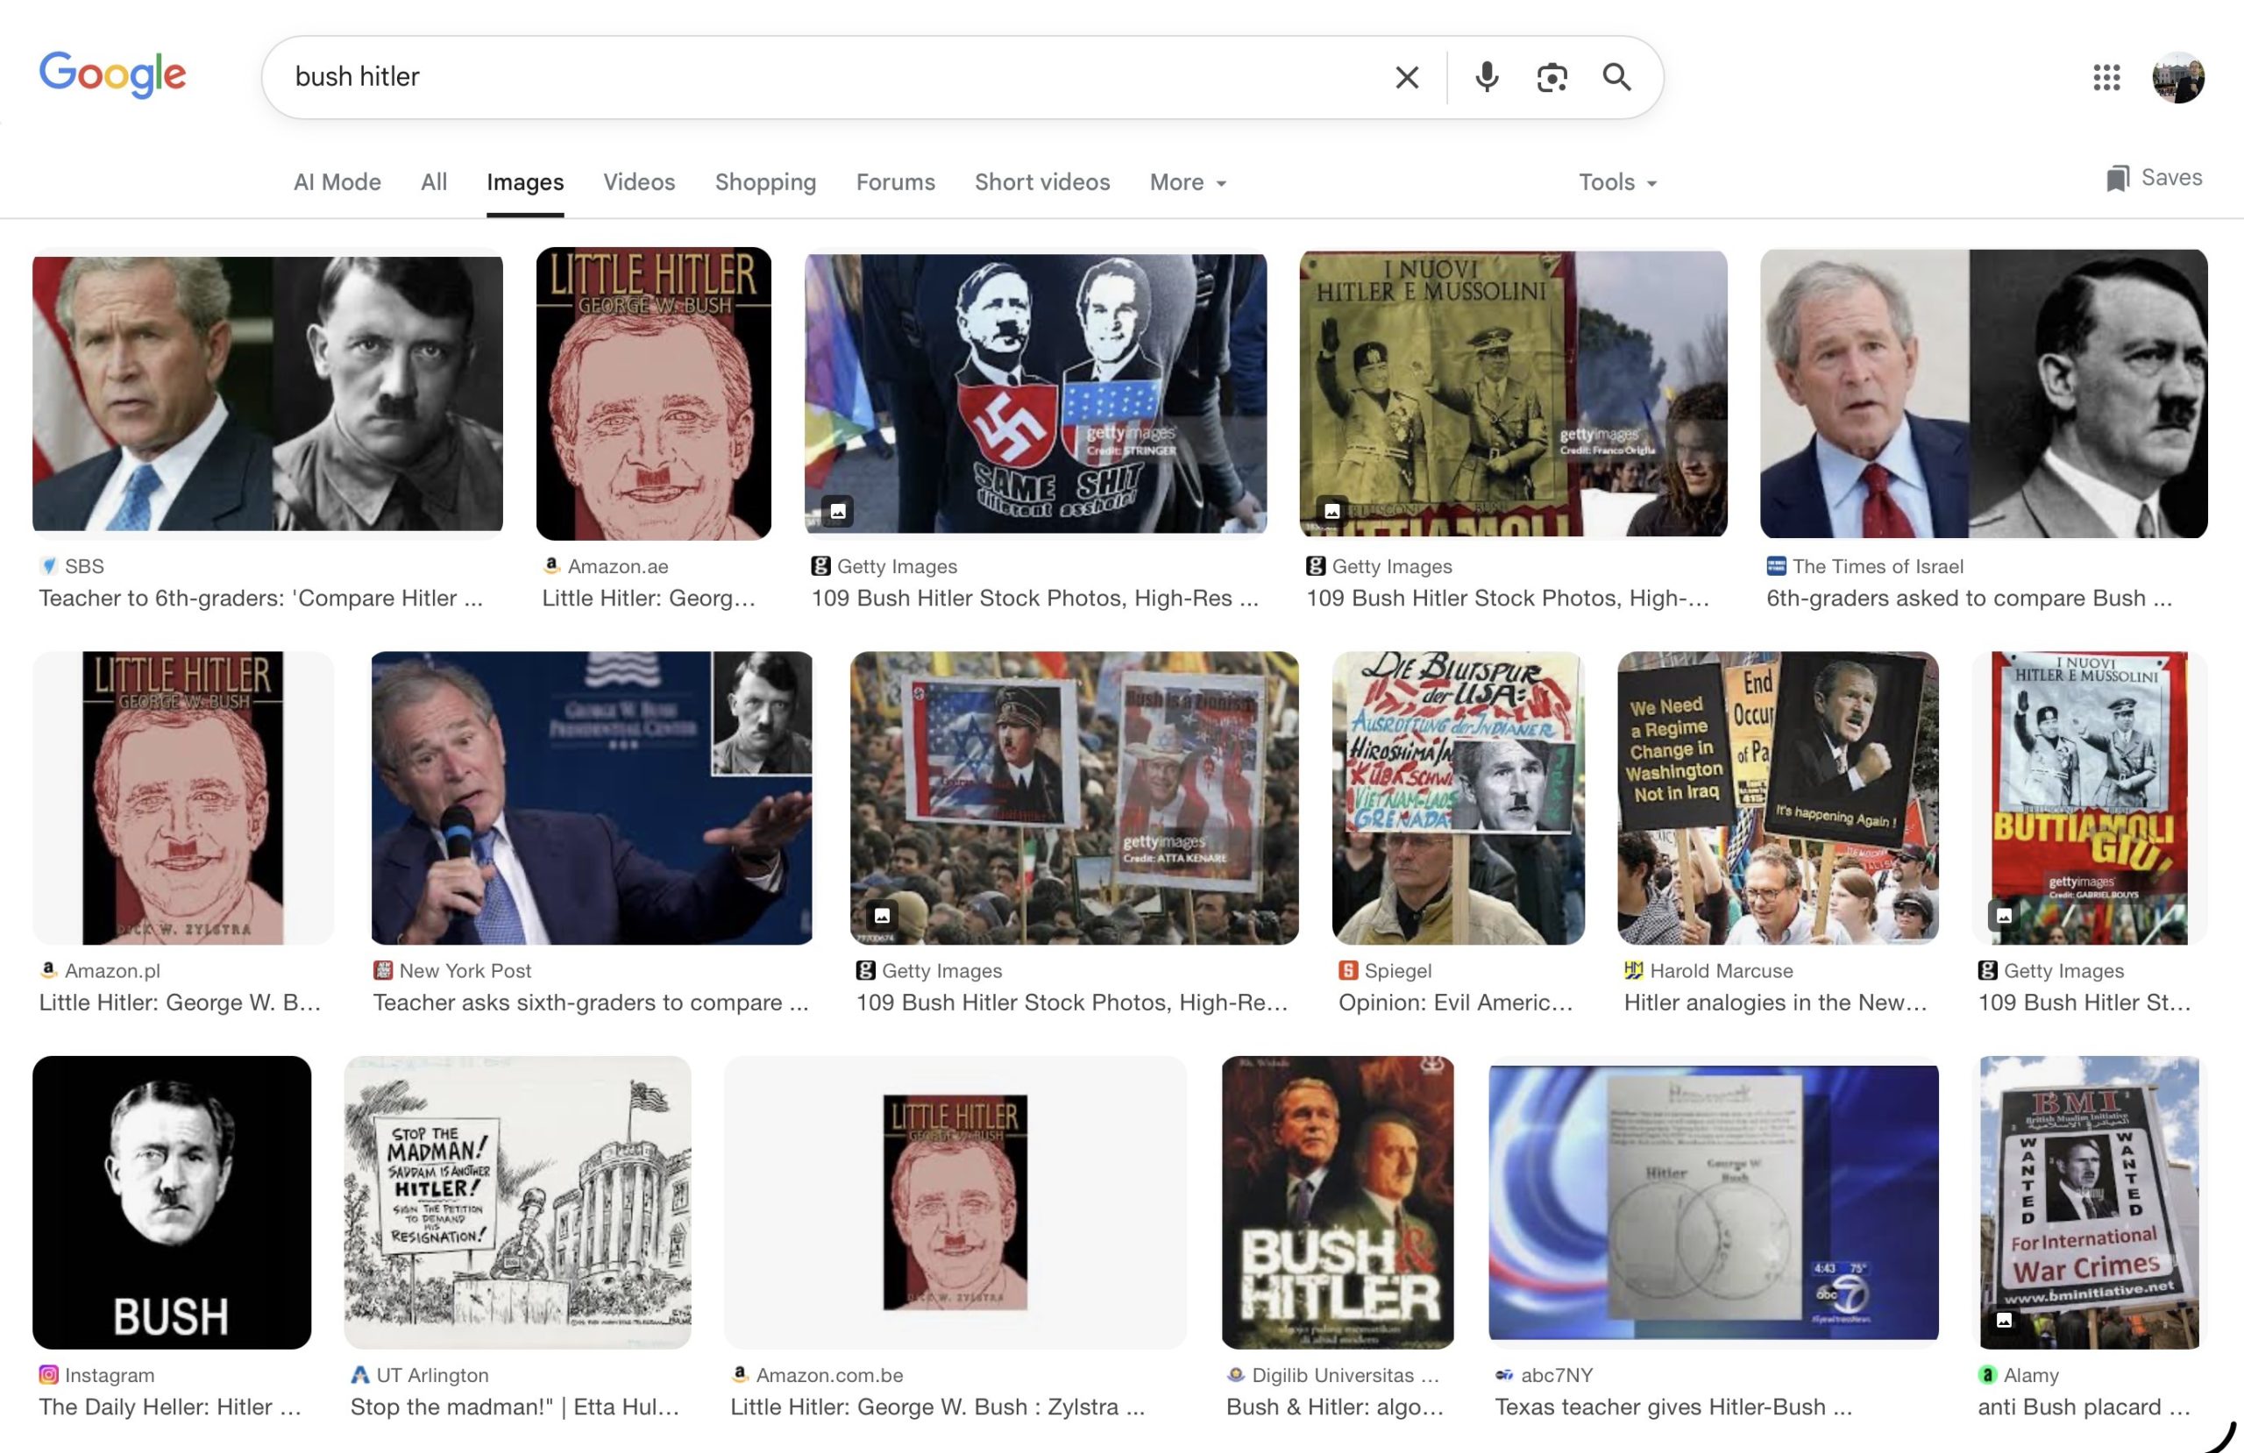Open Saves via the bookmark icon
Viewport: 2244px width, 1453px height.
click(x=2117, y=178)
